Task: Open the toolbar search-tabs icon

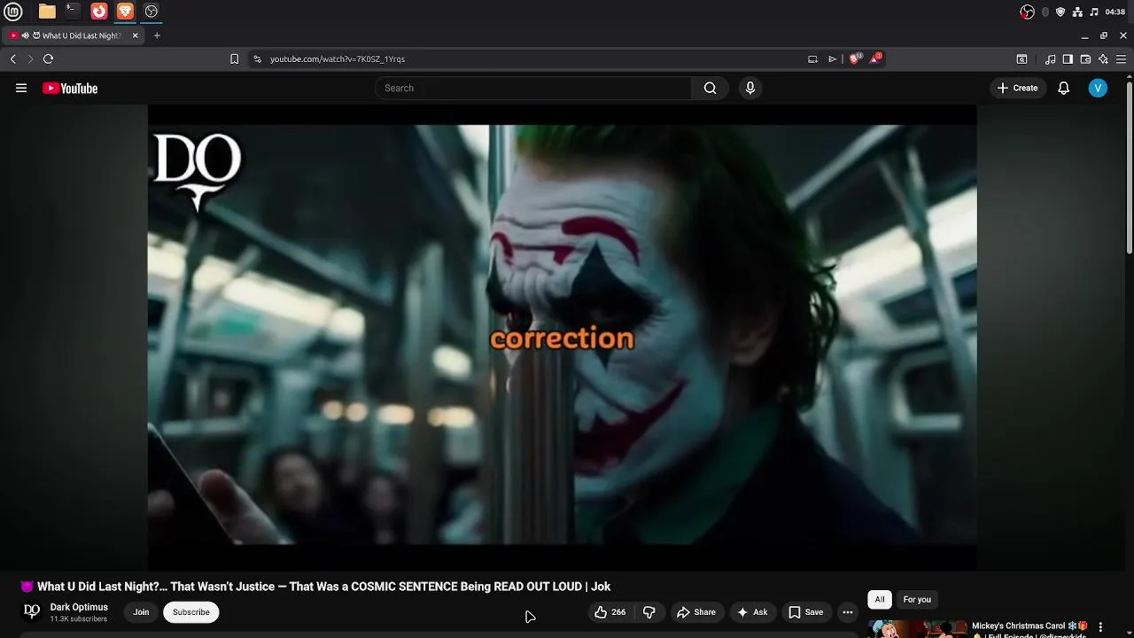Action: pos(1021,58)
